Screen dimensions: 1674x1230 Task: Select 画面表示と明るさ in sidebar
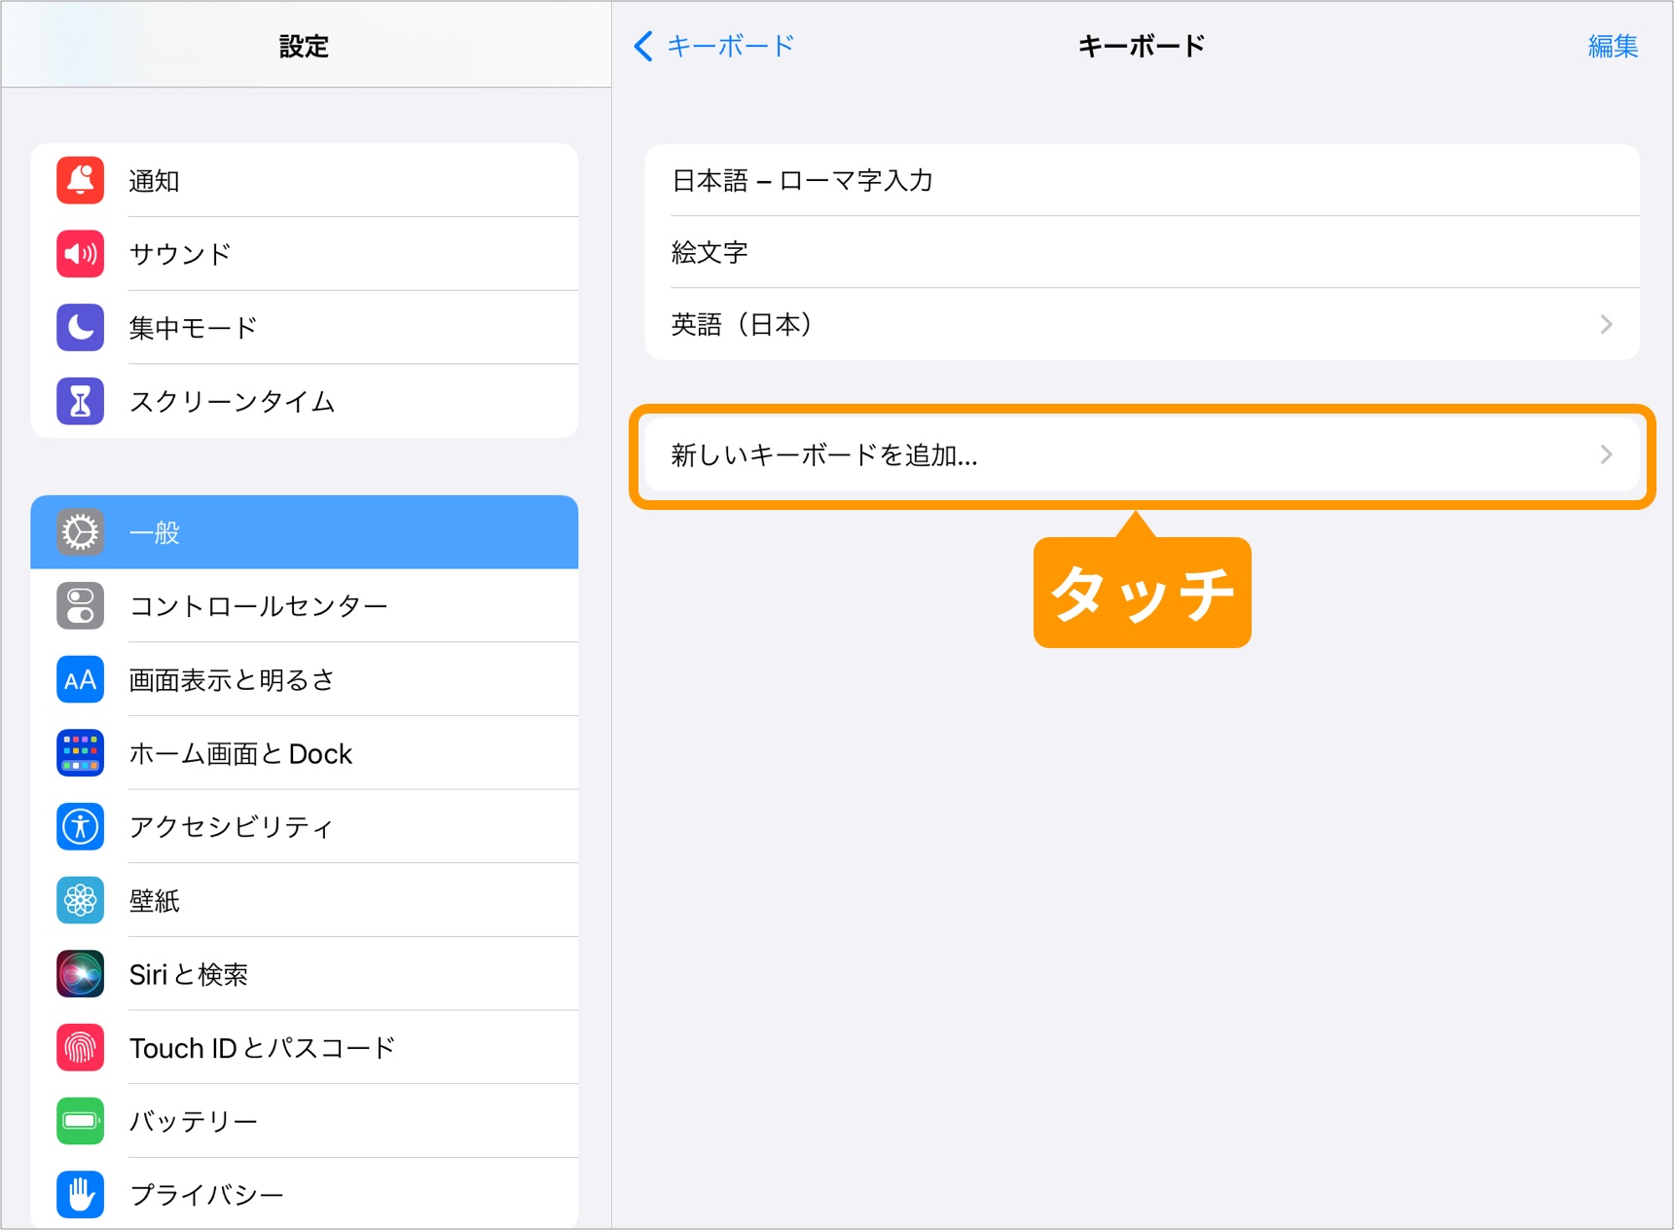coord(234,679)
